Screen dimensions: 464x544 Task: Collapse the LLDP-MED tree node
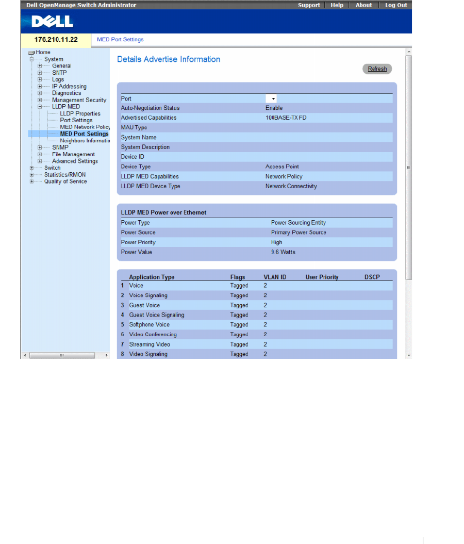click(40, 107)
